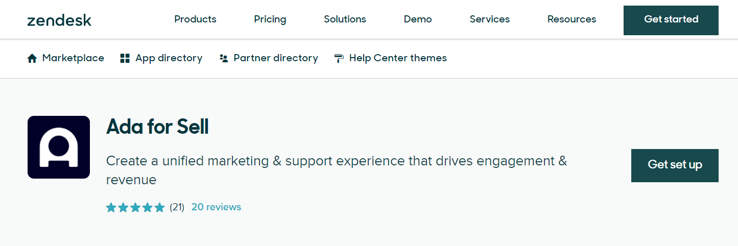Open the Partner directory link
Screen dimensions: 738x246
(x=276, y=58)
